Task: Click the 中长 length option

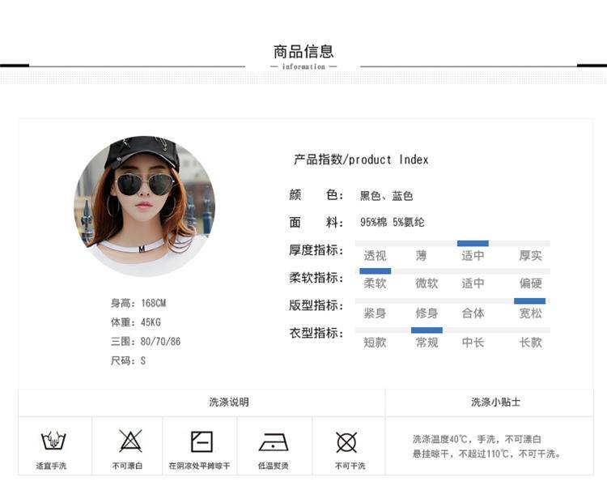Action: tap(473, 343)
